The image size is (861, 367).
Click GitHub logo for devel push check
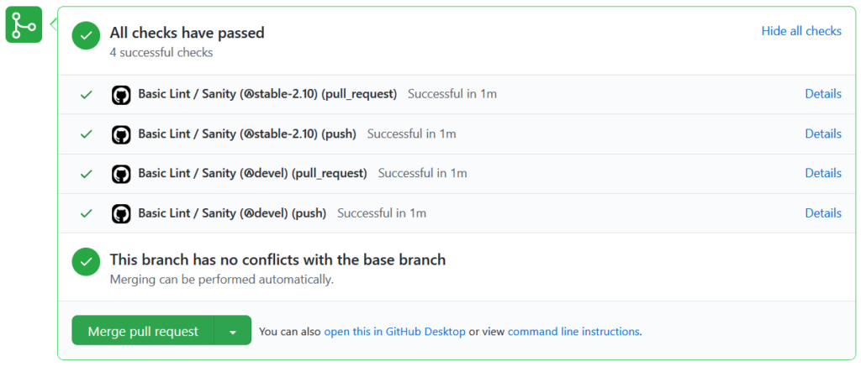click(x=121, y=213)
